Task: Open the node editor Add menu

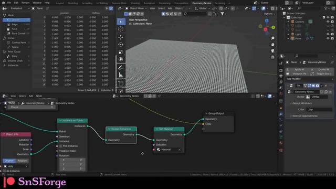Action: point(31,96)
